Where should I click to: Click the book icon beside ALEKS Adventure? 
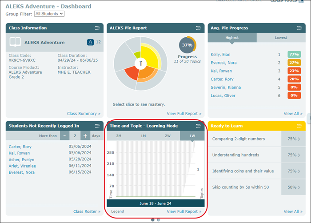(x=16, y=43)
